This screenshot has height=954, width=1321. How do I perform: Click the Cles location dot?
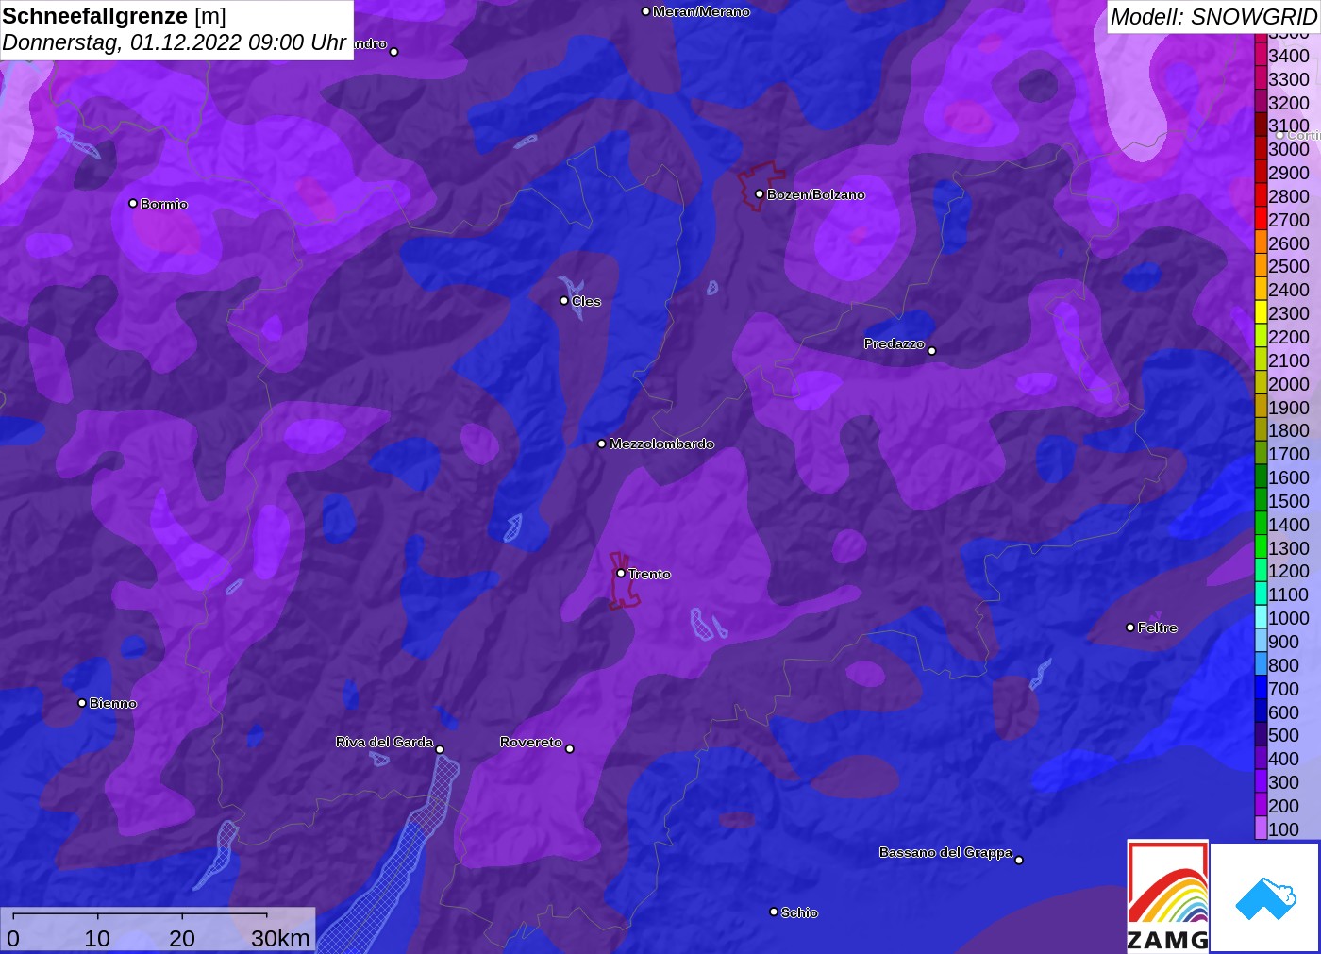tap(564, 301)
